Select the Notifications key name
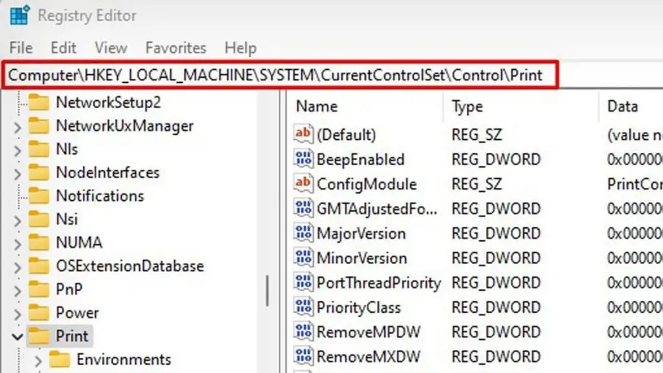 coord(100,196)
